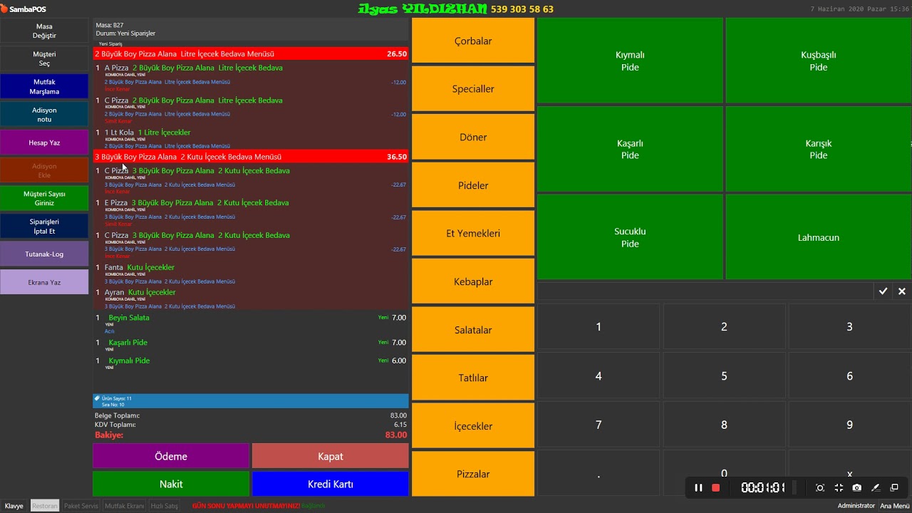Open Adisyon notu
The image size is (912, 513).
(44, 115)
